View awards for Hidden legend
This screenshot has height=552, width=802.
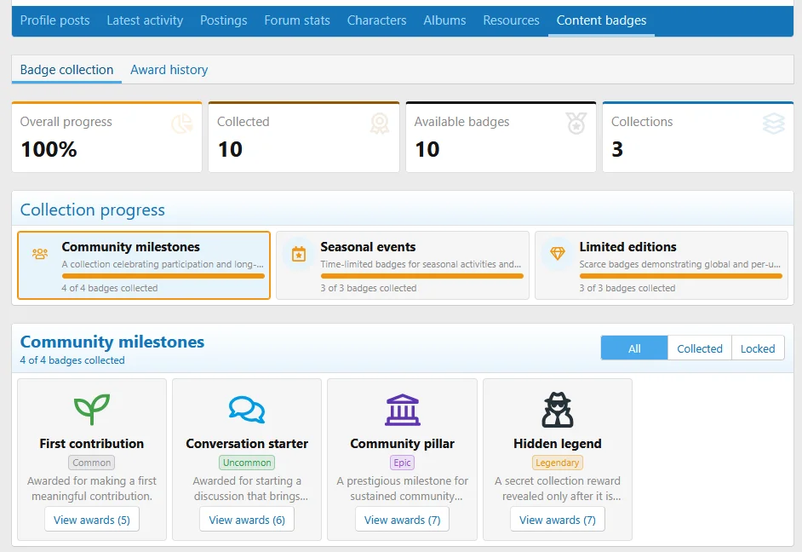coord(558,520)
